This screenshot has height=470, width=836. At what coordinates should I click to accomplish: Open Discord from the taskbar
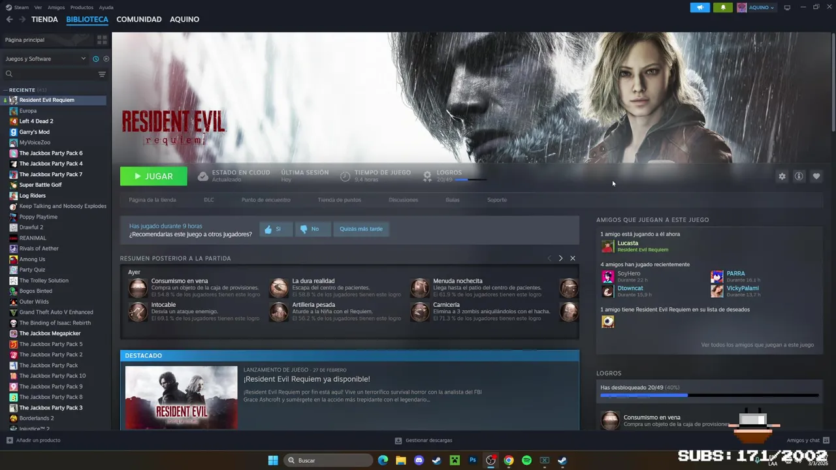tap(419, 461)
